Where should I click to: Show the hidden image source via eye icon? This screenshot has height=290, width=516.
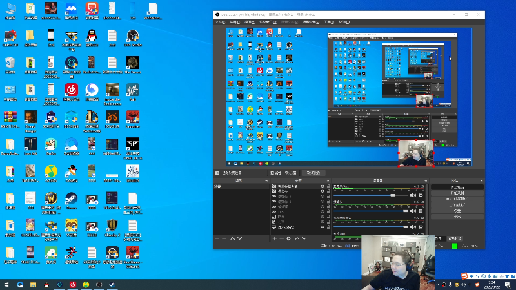click(322, 217)
